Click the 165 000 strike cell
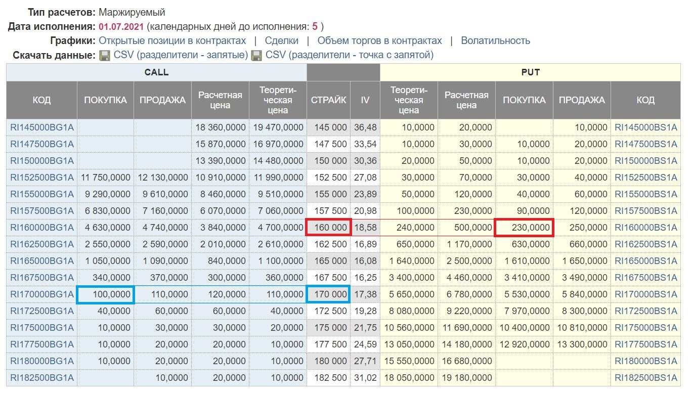This screenshot has width=693, height=394. (x=328, y=261)
